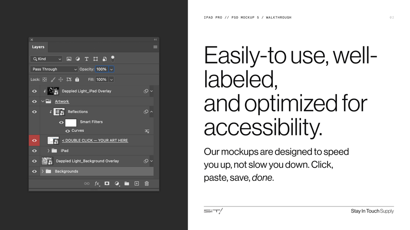Toggle Smart Filters visibility eye
Screen dimensions: 410x230
pyautogui.click(x=62, y=122)
